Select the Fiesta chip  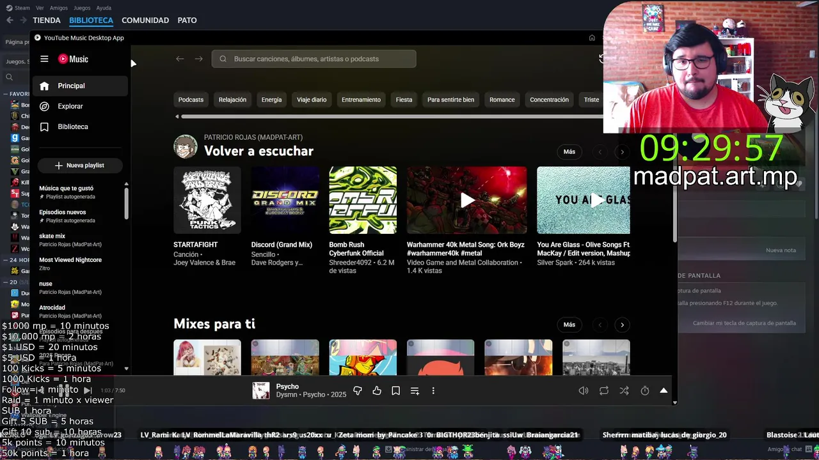pos(404,100)
